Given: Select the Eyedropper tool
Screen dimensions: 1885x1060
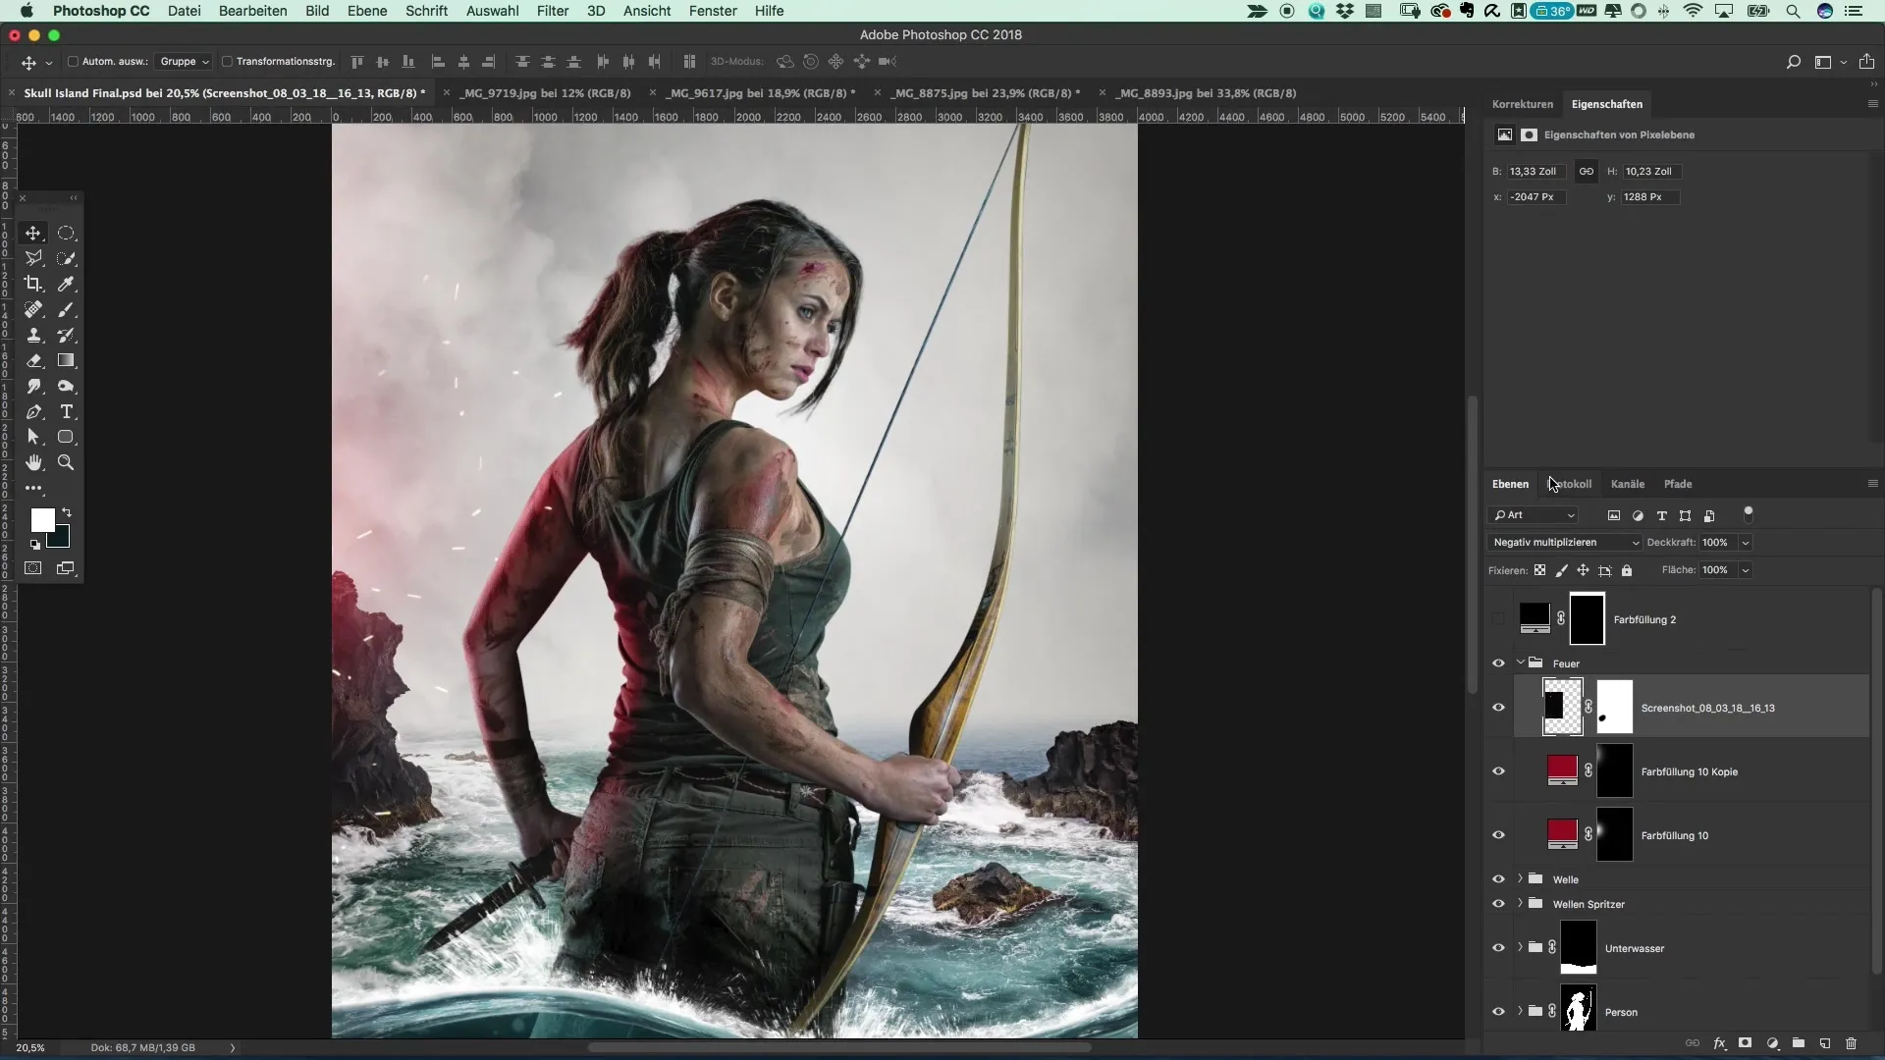Looking at the screenshot, I should (x=66, y=284).
